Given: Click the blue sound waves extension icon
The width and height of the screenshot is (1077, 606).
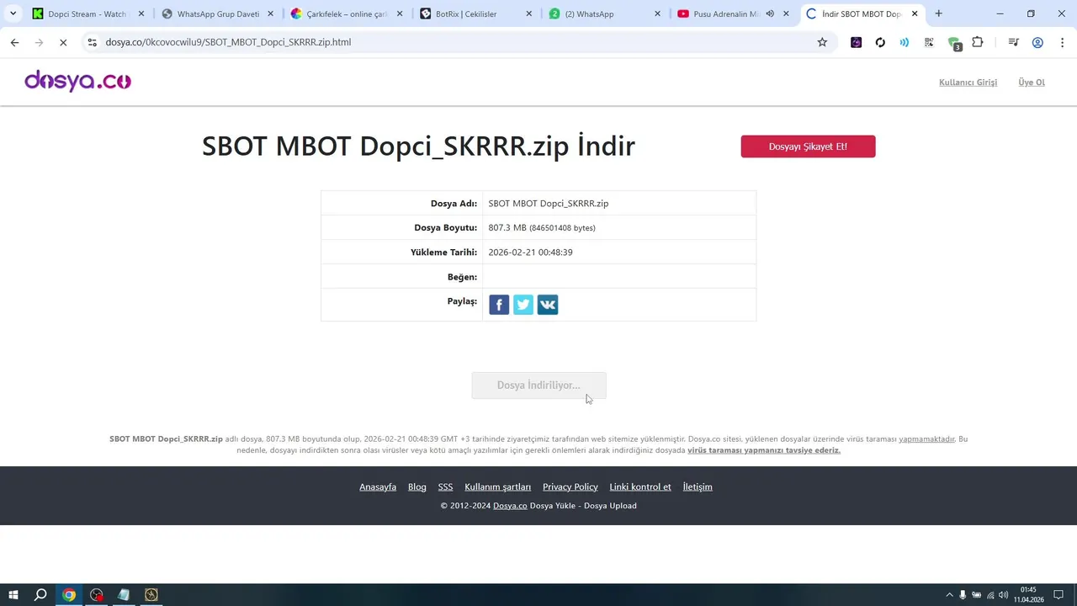Looking at the screenshot, I should point(905,42).
